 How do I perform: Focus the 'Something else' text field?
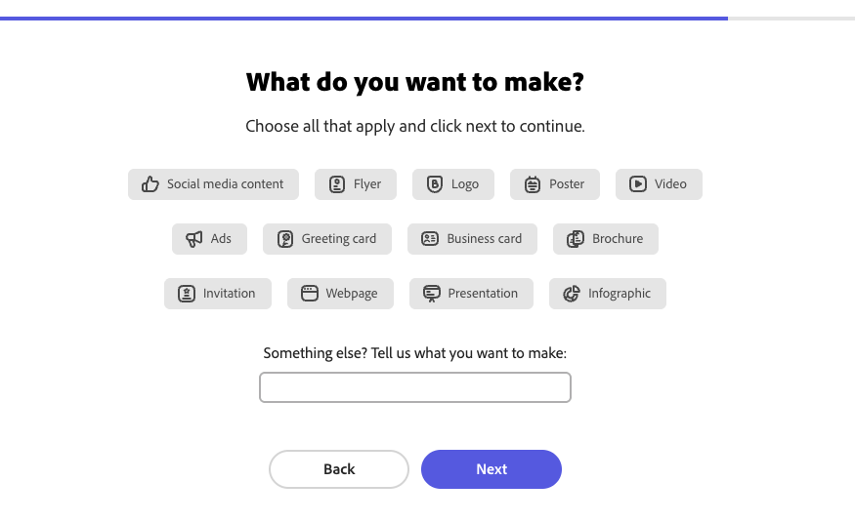click(415, 387)
